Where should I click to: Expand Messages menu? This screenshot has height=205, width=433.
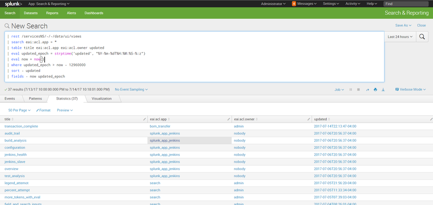307,4
